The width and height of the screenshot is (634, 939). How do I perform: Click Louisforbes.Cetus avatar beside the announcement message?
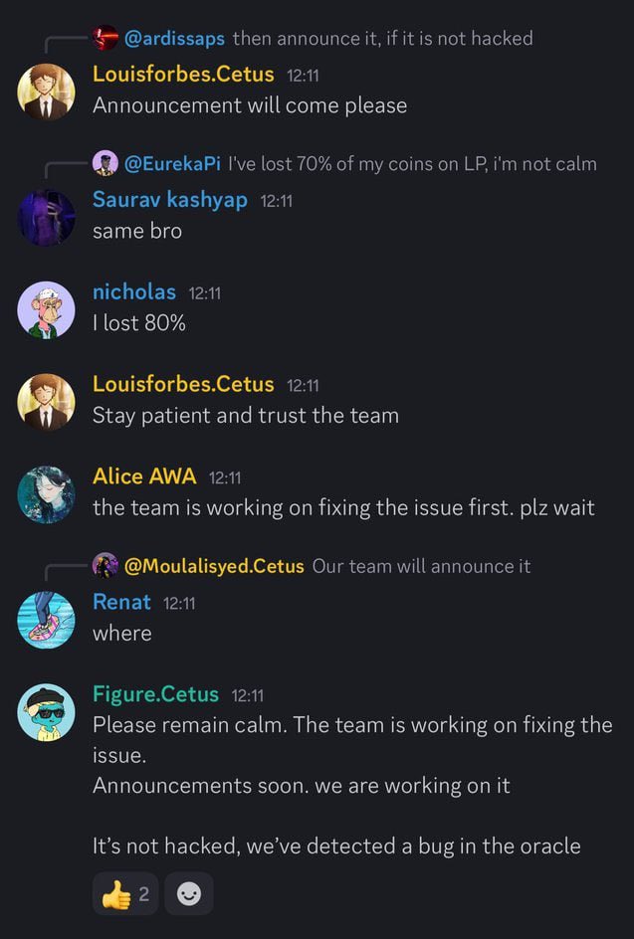click(46, 92)
